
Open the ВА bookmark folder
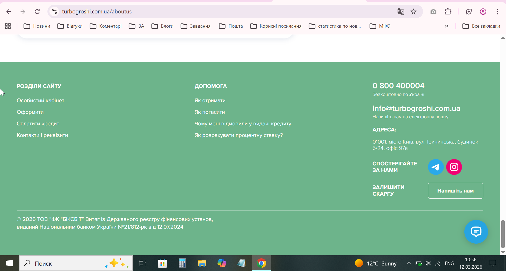137,26
